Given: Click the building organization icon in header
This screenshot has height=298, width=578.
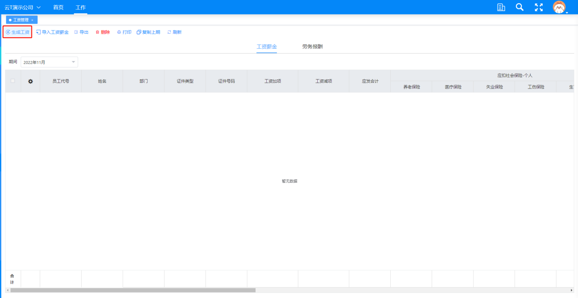Looking at the screenshot, I should pos(501,7).
